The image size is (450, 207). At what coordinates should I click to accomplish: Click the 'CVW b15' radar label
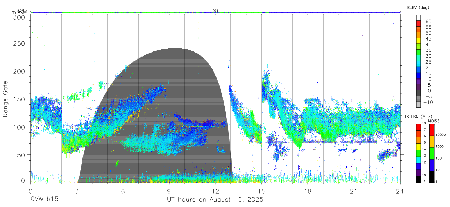(x=44, y=199)
